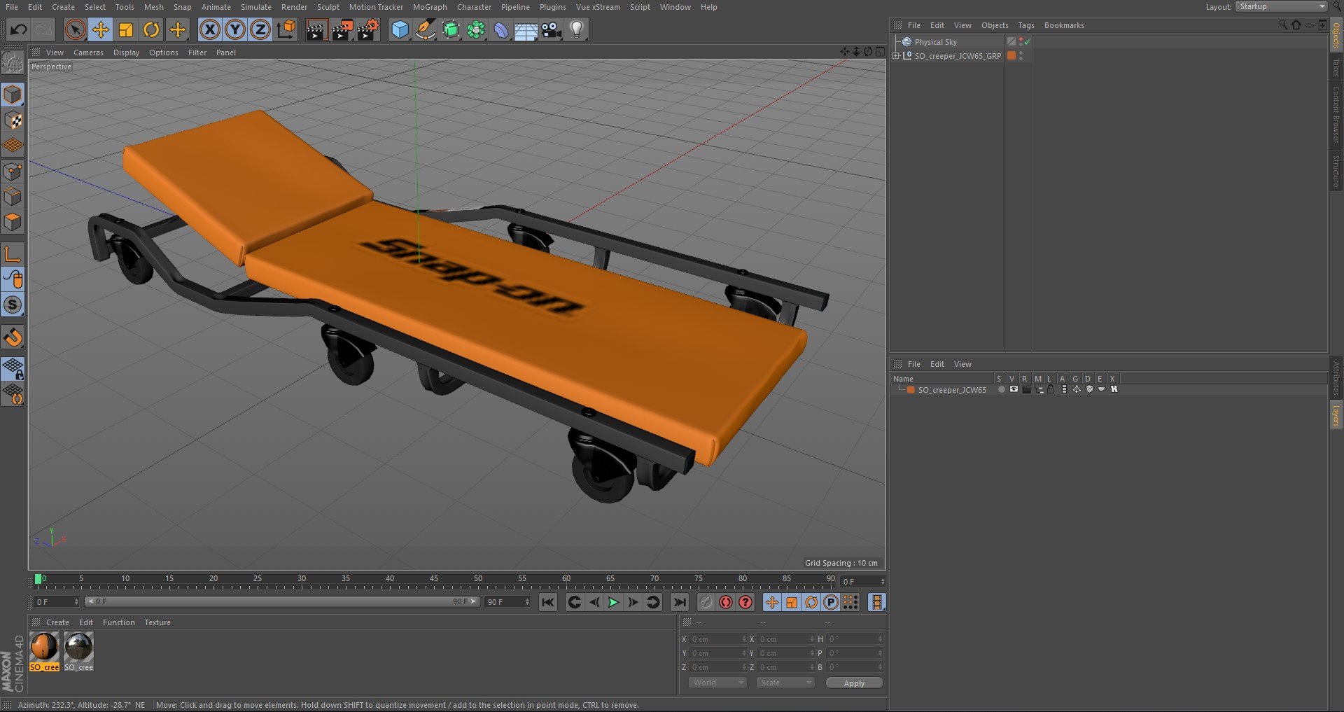The image size is (1344, 712).
Task: Click SO_creeper_JCW65 layer color swatch
Action: click(x=911, y=390)
